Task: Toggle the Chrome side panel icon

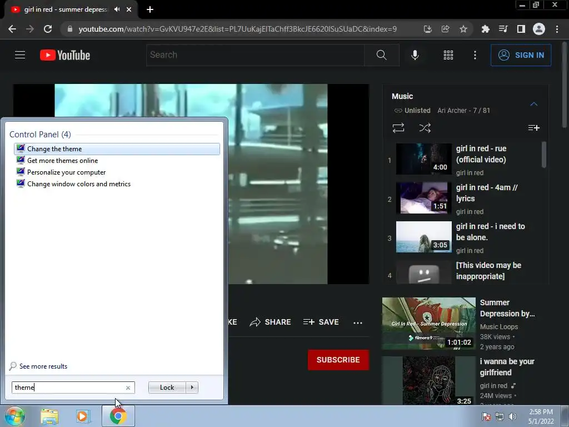Action: 521,29
